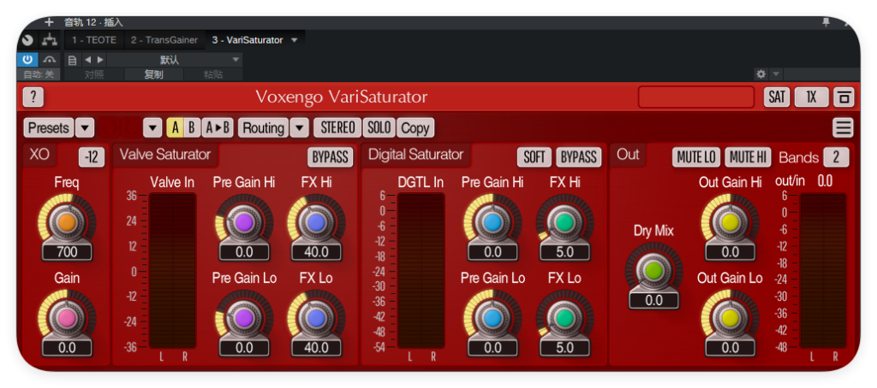Switch to the 1 - TEOTE tab
This screenshot has height=388, width=877.
click(x=94, y=40)
